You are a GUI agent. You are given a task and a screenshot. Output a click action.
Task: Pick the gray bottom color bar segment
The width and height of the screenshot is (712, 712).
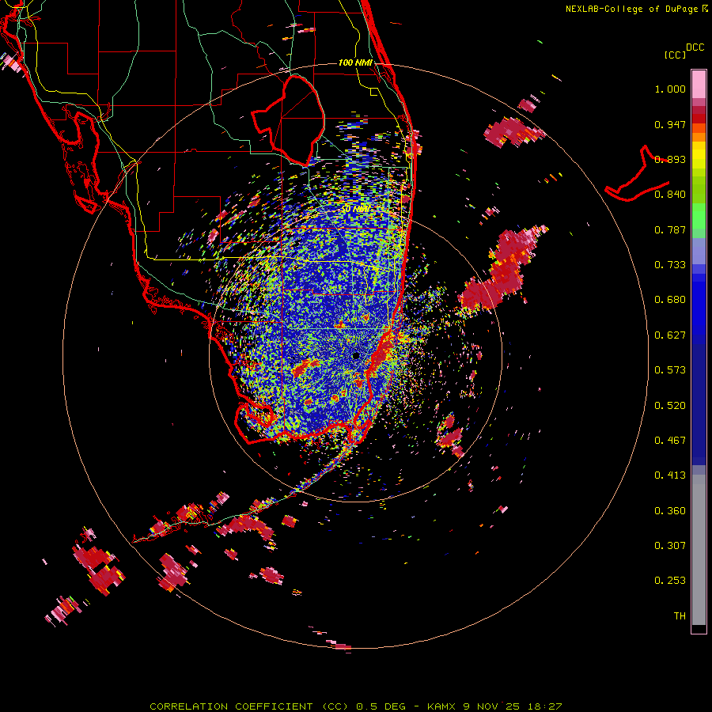pos(699,550)
